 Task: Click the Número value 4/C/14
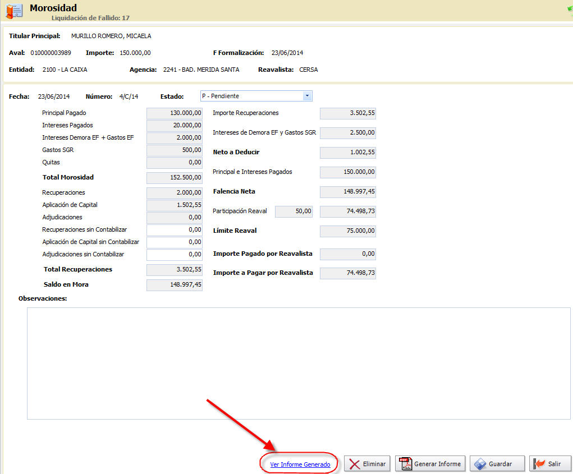coord(129,97)
